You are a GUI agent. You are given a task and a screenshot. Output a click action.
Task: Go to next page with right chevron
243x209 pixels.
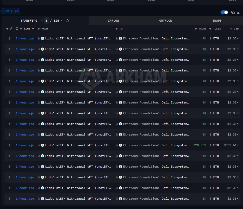[62, 21]
